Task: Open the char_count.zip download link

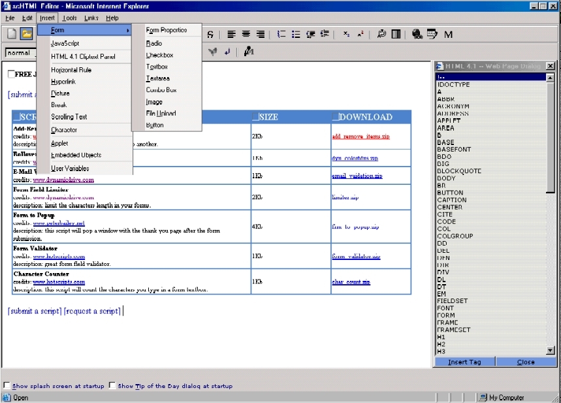Action: 351,282
